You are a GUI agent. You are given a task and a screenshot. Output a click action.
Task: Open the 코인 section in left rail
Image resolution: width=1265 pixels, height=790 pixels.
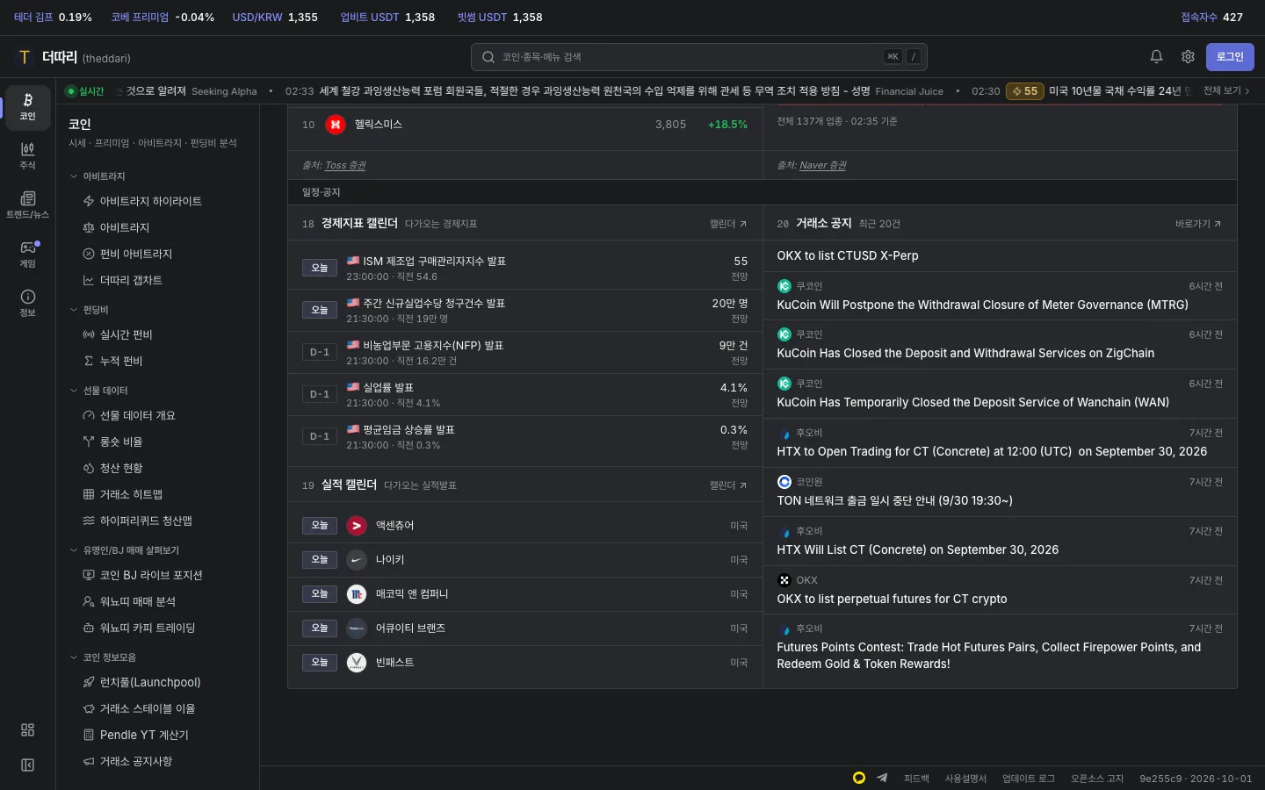click(x=27, y=107)
